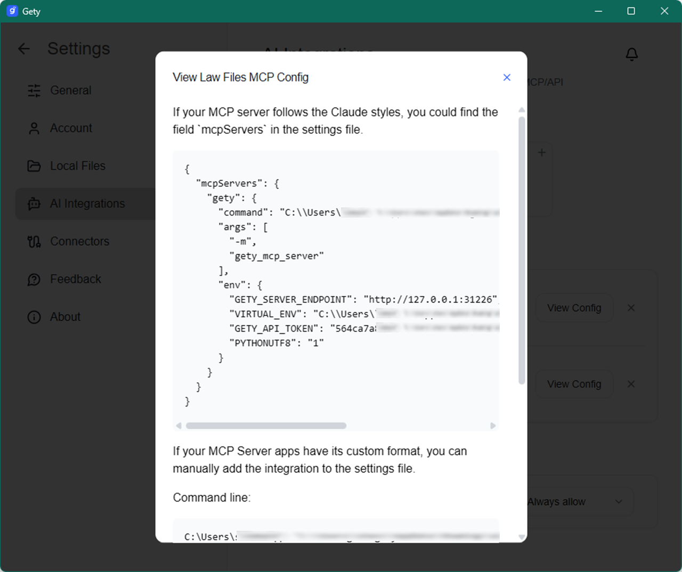682x572 pixels.
Task: Go back using the Settings arrow
Action: (24, 49)
